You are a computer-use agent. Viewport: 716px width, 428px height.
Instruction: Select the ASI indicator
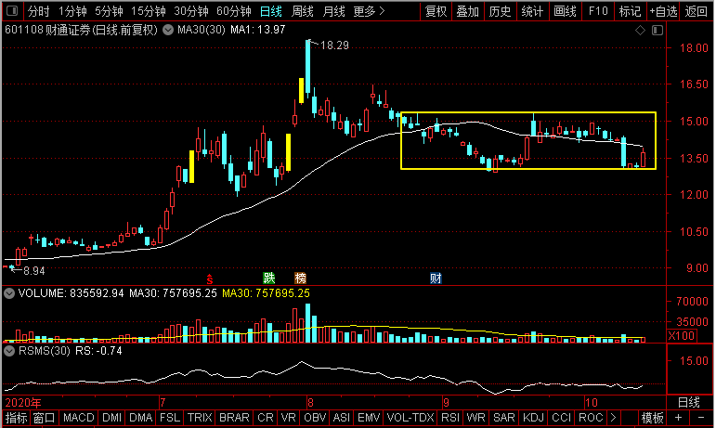point(342,418)
